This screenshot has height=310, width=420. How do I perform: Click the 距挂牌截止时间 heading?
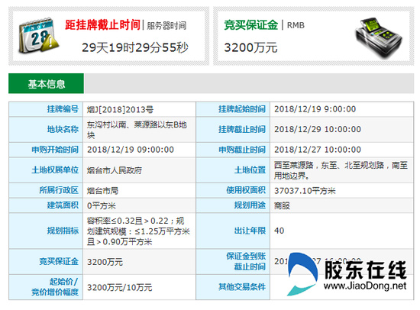(102, 25)
